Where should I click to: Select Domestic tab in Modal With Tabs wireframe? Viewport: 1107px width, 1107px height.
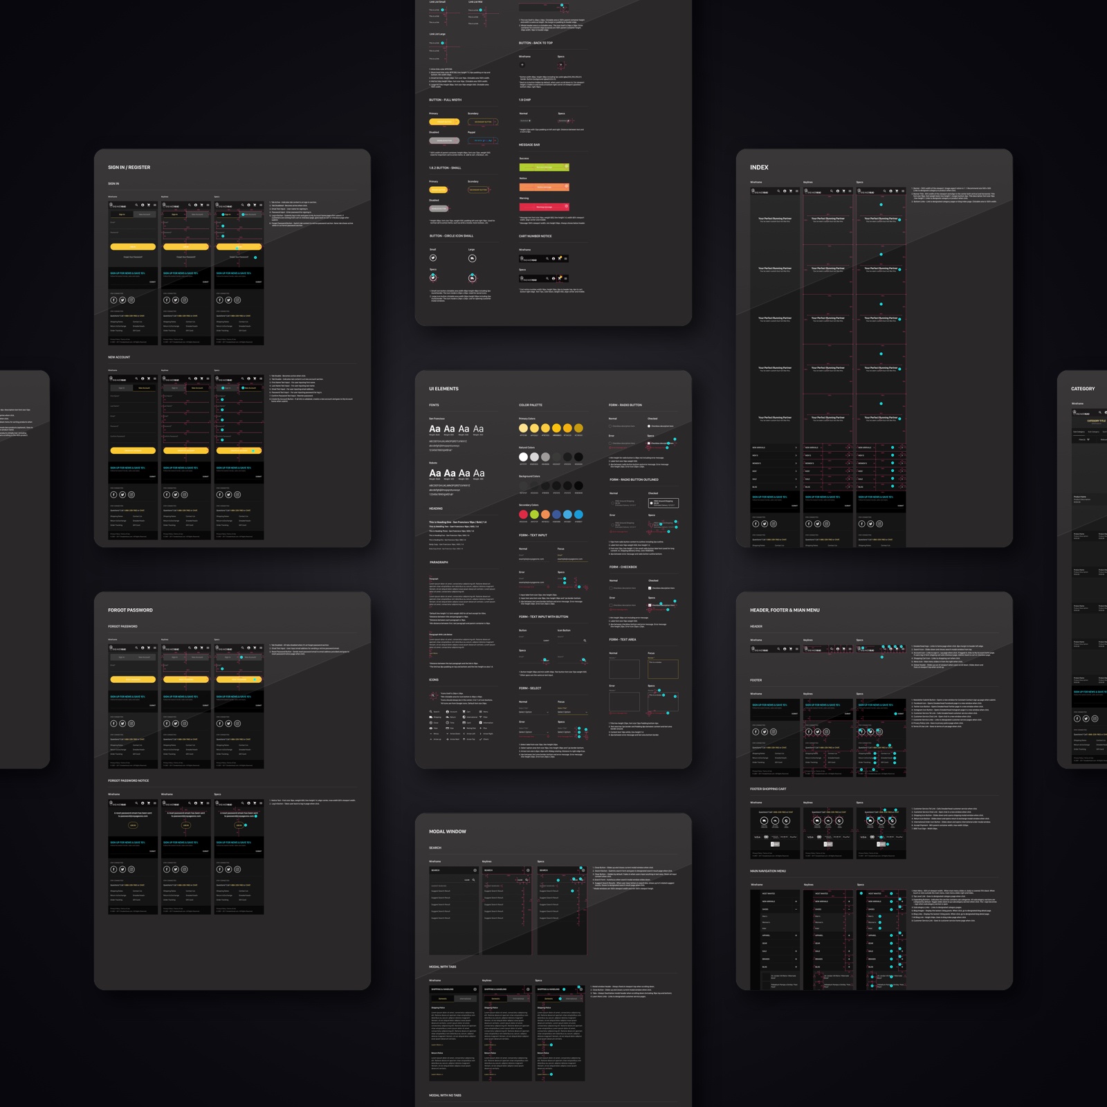443,998
